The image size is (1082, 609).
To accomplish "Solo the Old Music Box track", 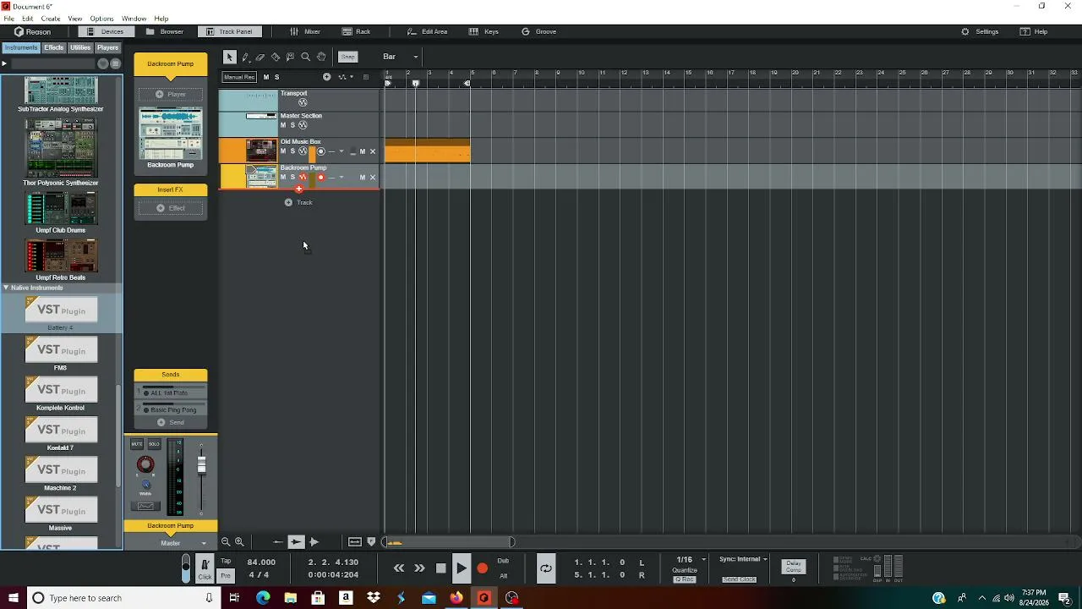I will 292,151.
